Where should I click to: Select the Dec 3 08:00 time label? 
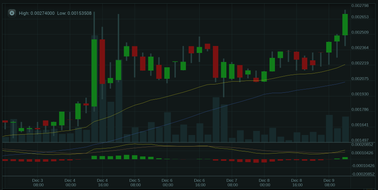38,183
